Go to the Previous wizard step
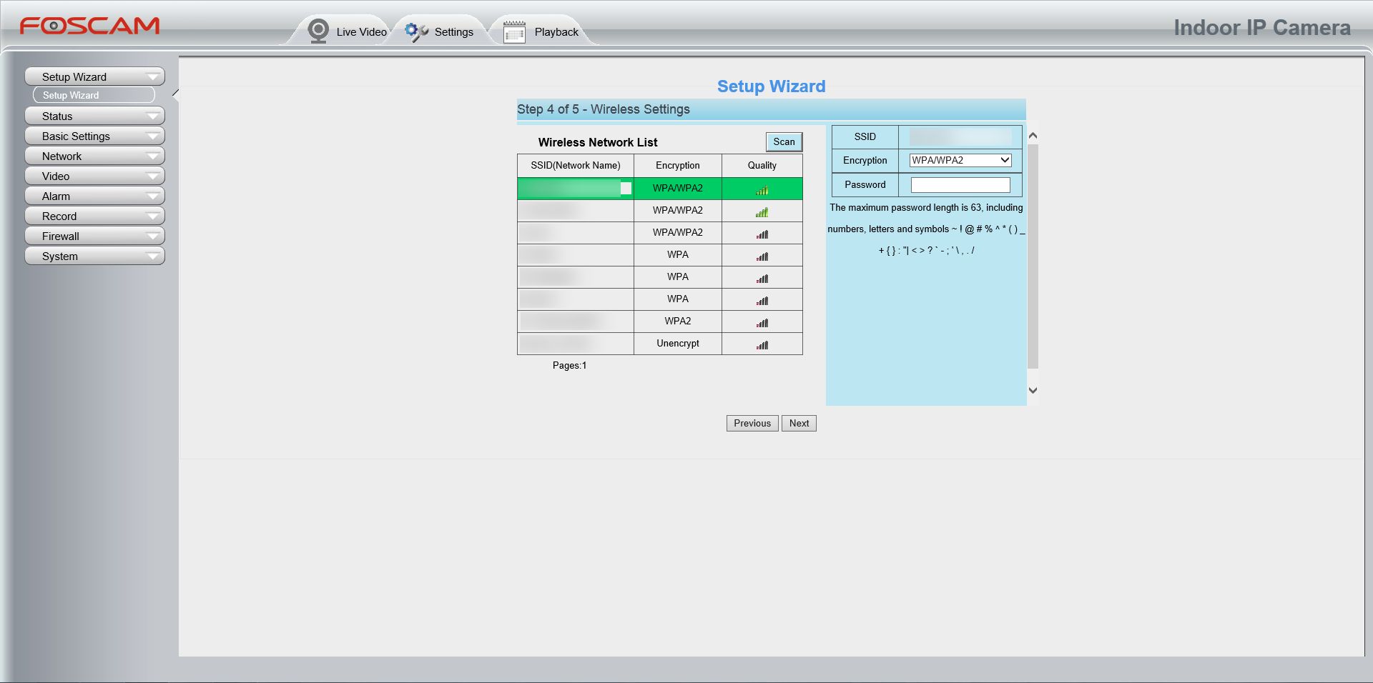The height and width of the screenshot is (683, 1373). coord(752,423)
